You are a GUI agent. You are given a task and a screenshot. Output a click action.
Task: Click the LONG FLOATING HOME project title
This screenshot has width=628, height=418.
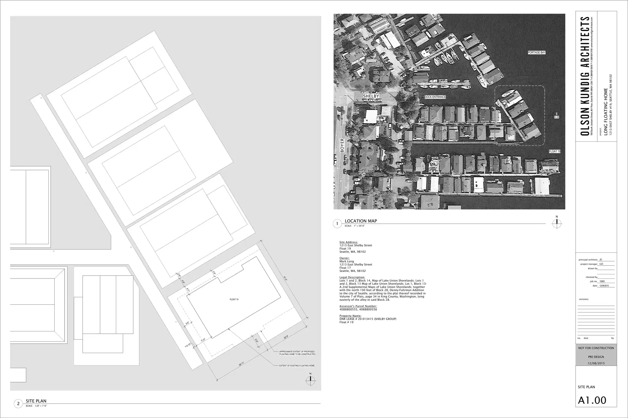606,112
